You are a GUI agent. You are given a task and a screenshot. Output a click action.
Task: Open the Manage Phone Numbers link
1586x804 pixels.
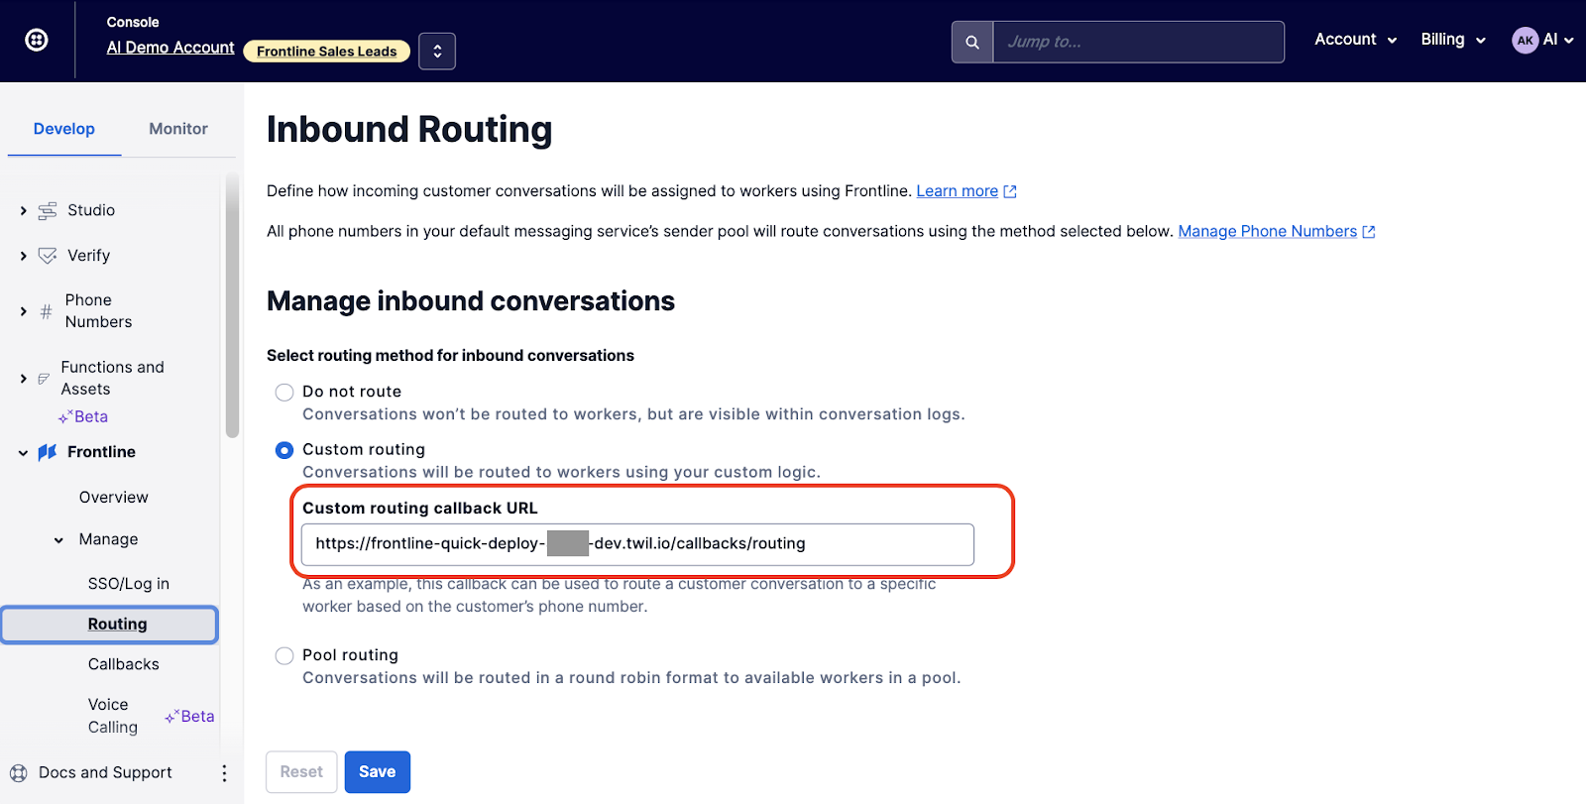click(x=1267, y=231)
